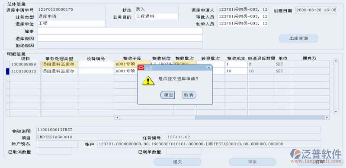The height and width of the screenshot is (168, 346).
Task: Click the 摘要 input field
Action: click(x=120, y=31)
